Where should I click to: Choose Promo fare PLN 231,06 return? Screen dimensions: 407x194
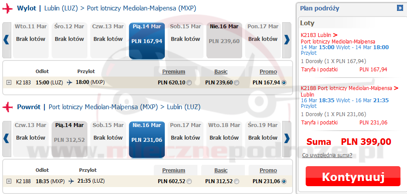click(x=284, y=181)
